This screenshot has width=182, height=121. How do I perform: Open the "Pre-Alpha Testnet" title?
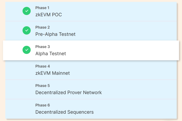pyautogui.click(x=55, y=34)
